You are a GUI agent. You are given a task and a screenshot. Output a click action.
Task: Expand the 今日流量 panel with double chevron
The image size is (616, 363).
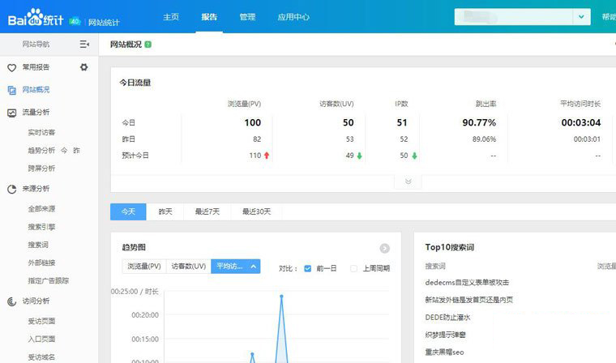click(408, 181)
